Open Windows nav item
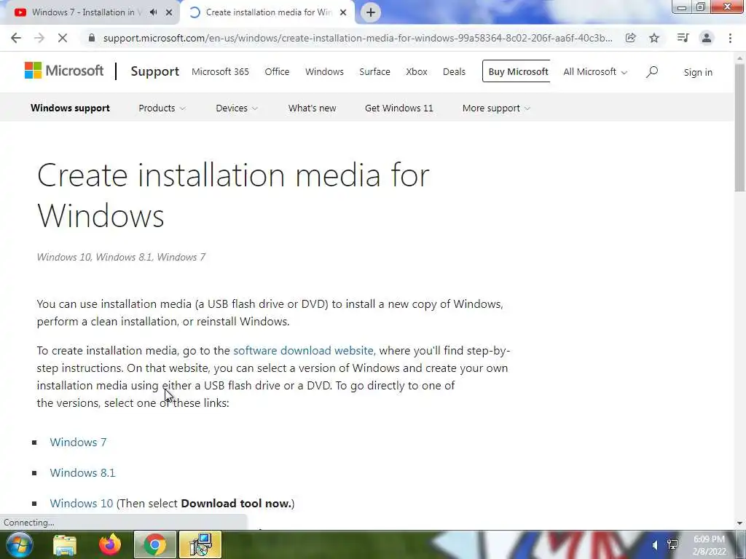Image resolution: width=746 pixels, height=559 pixels. (324, 72)
